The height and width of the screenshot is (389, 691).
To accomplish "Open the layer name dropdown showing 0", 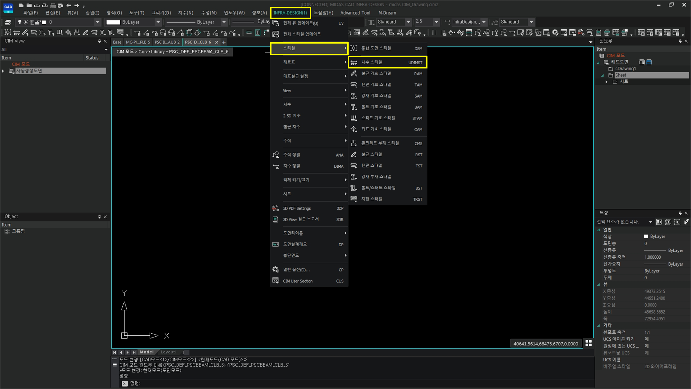I will click(98, 22).
